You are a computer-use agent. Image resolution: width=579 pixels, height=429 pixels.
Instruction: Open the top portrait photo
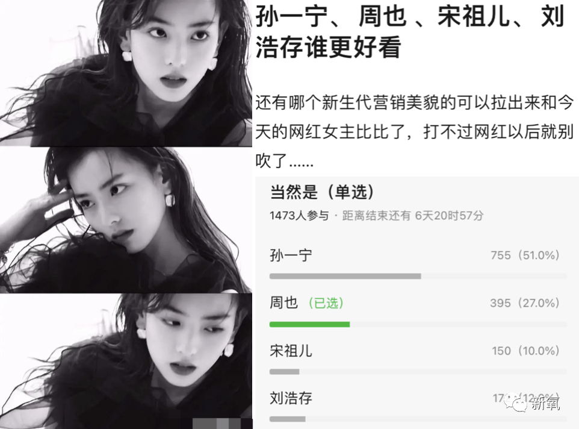126,73
